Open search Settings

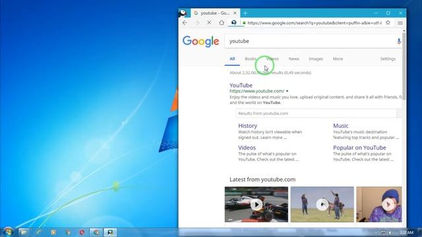pyautogui.click(x=388, y=59)
